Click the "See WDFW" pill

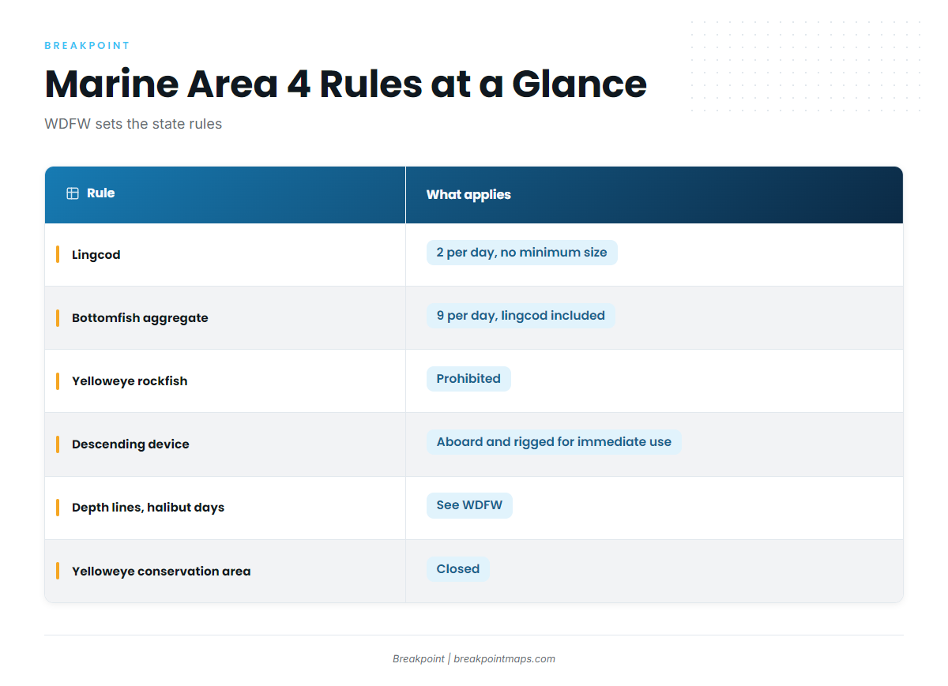point(469,505)
